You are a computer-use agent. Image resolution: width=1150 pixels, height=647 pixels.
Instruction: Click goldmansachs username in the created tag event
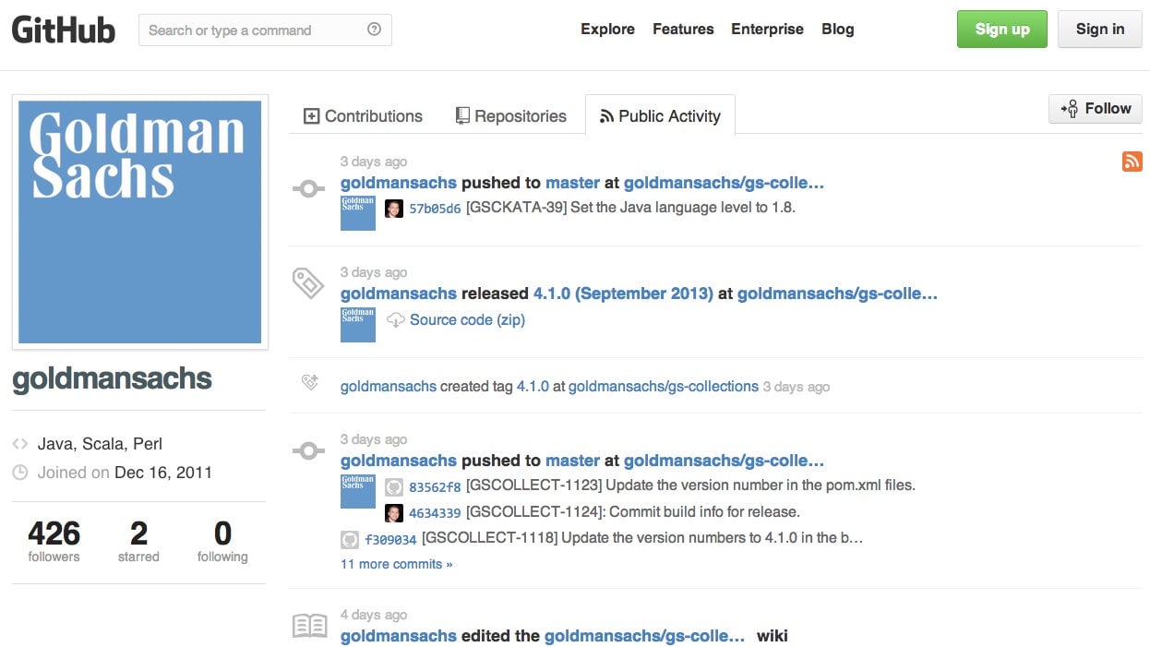[x=389, y=387]
